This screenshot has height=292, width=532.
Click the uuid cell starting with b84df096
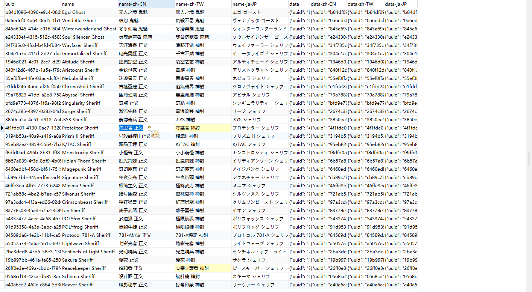coord(32,12)
